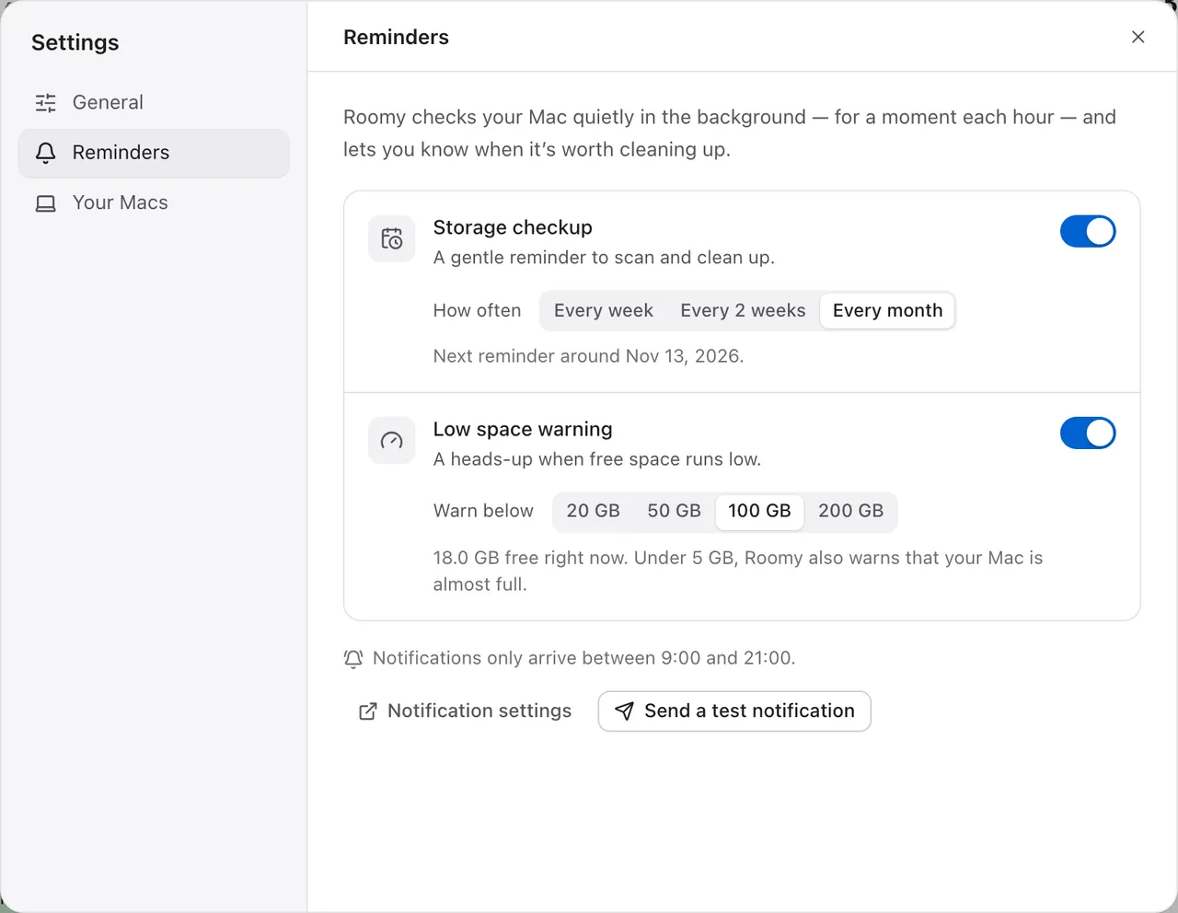Go to the Your Macs section
1178x913 pixels.
coord(154,203)
